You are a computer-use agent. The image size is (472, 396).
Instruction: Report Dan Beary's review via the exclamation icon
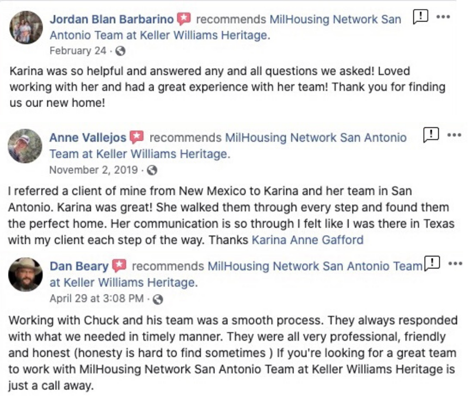click(432, 263)
